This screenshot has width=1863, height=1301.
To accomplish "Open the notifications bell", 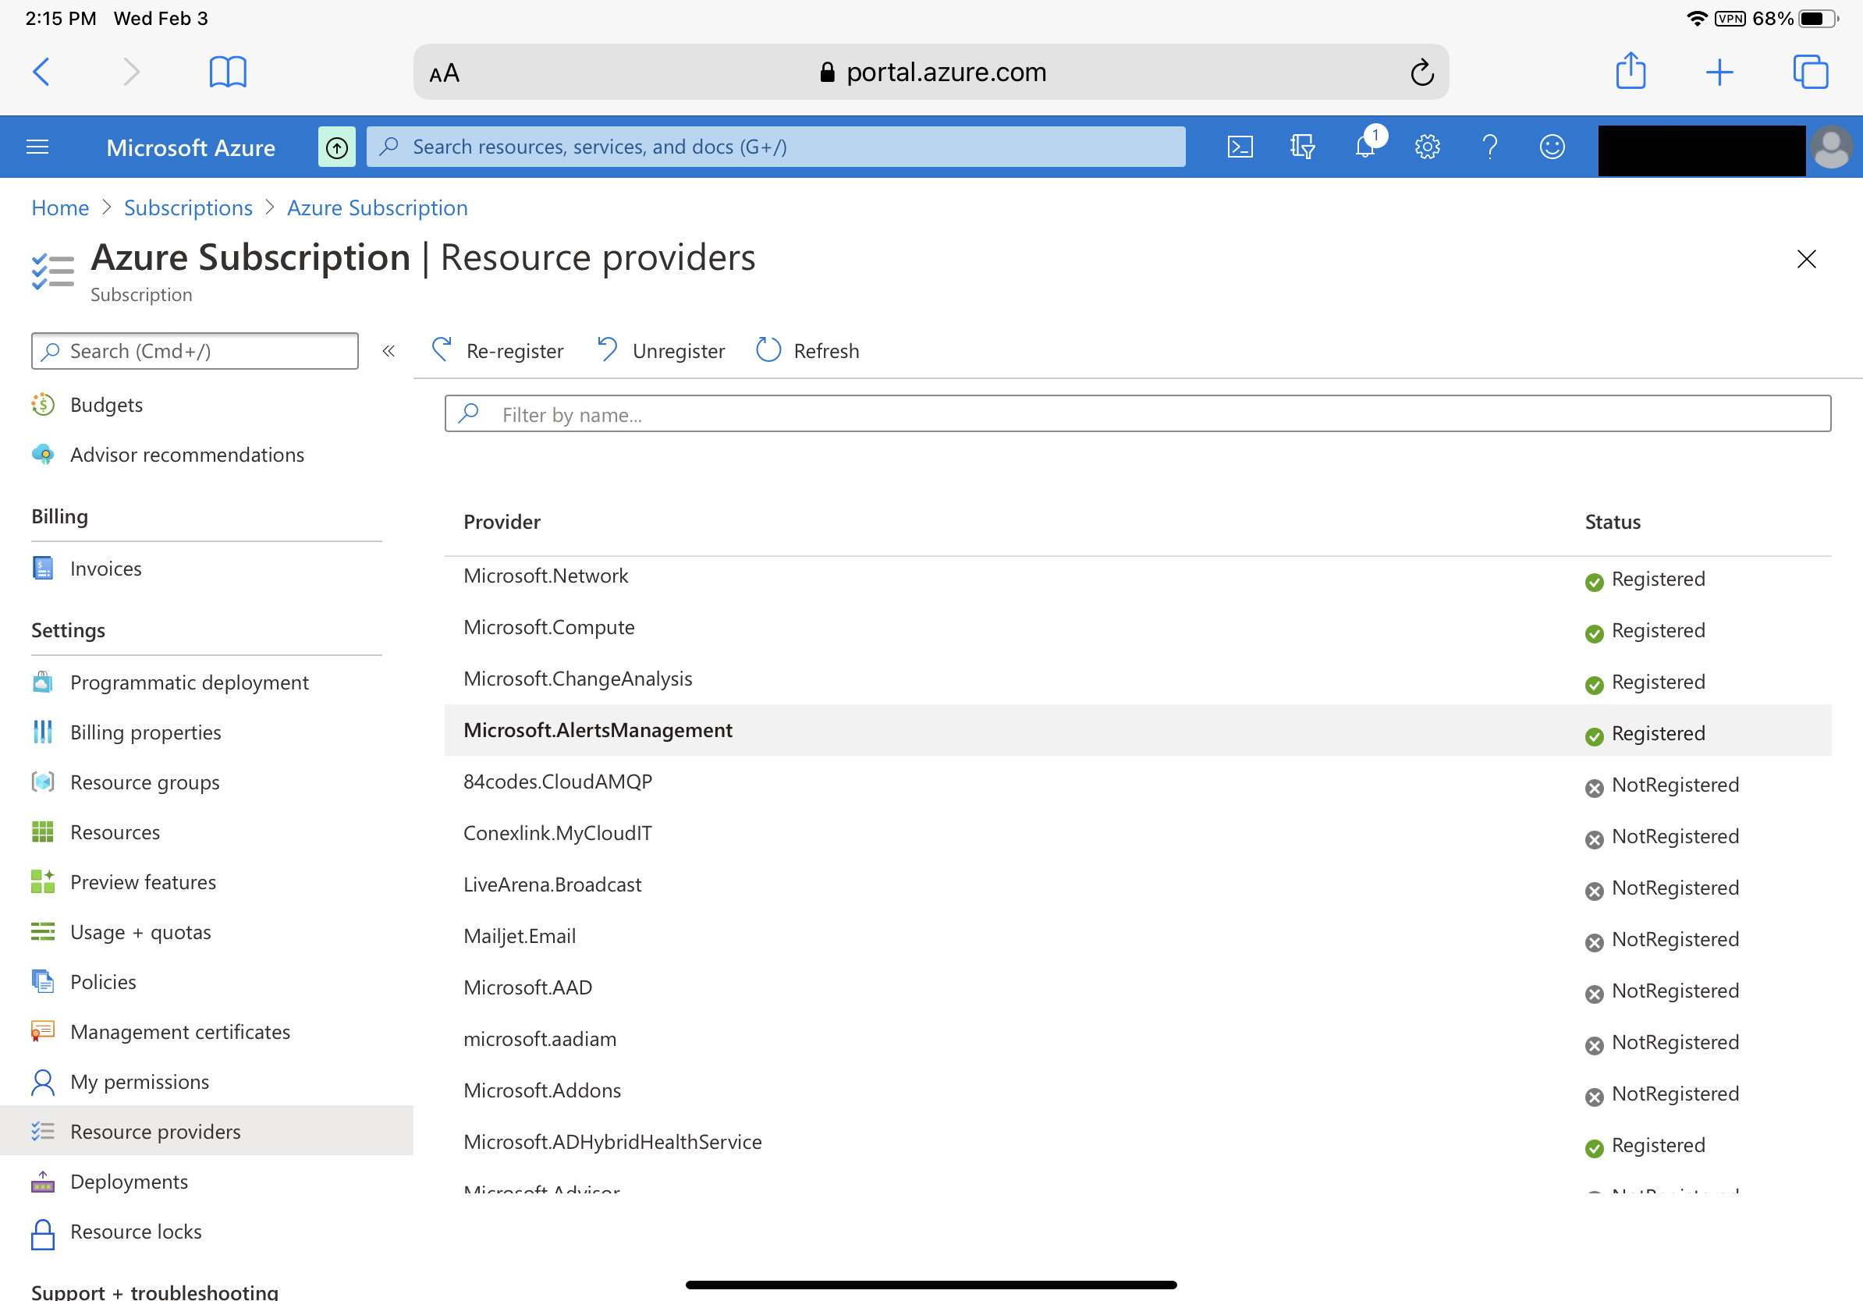I will tap(1365, 147).
